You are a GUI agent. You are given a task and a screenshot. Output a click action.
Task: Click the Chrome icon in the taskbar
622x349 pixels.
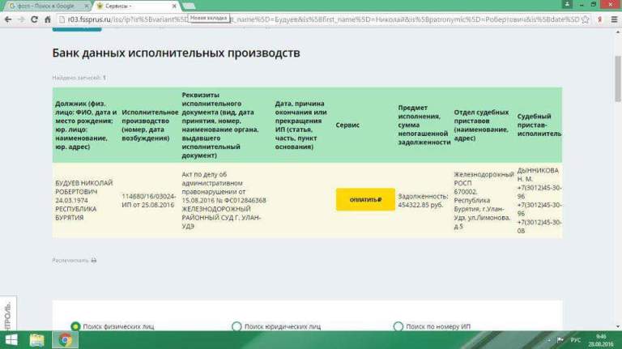pyautogui.click(x=65, y=339)
